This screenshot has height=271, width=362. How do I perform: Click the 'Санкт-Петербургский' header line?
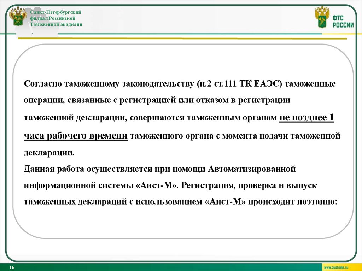tap(56, 12)
